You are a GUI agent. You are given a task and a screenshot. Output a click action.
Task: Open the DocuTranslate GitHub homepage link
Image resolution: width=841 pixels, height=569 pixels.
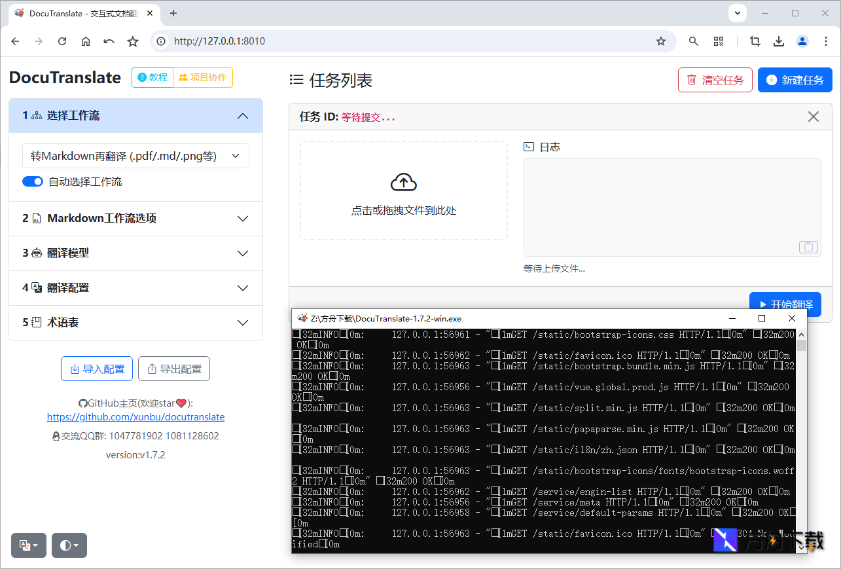pos(135,416)
